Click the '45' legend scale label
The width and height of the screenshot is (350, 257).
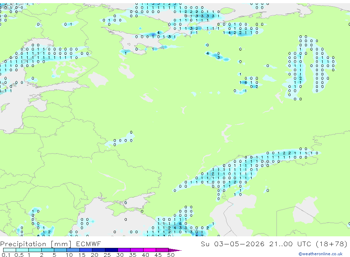[158, 255]
